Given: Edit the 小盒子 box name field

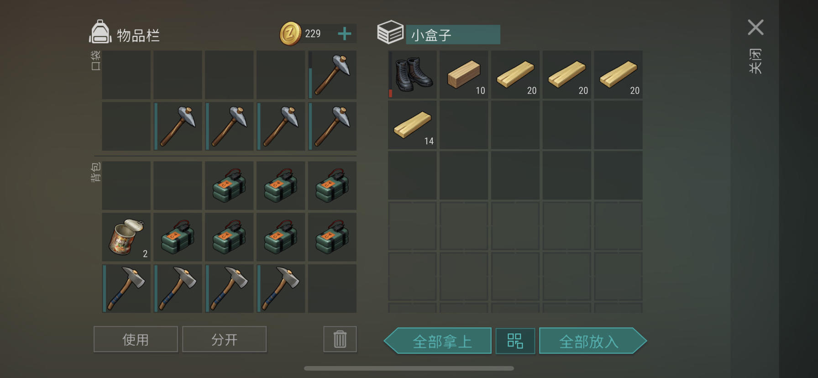Looking at the screenshot, I should point(453,35).
